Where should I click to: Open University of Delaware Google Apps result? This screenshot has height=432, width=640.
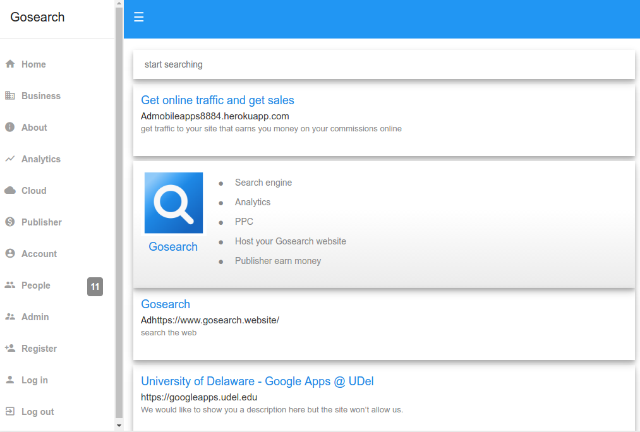(257, 381)
